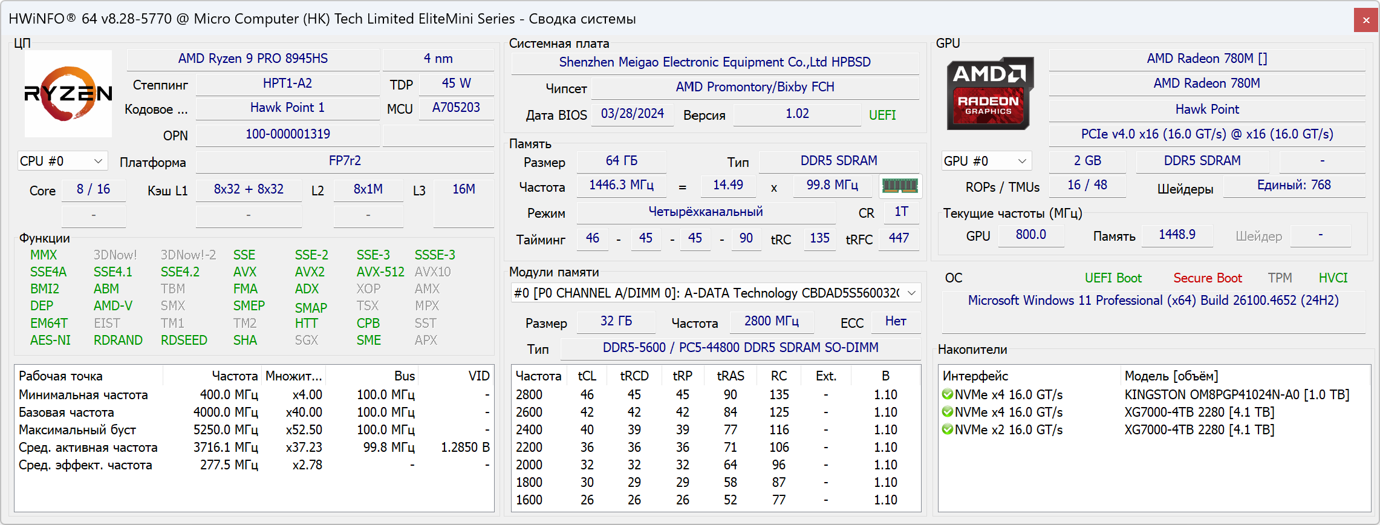Click the motherboard name Shenzhen Meigao field
1380x525 pixels.
(x=715, y=62)
